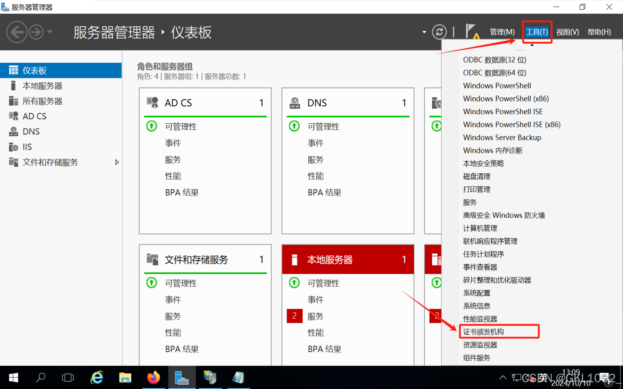Open 服务 in 本地服务器 tile

click(x=315, y=316)
